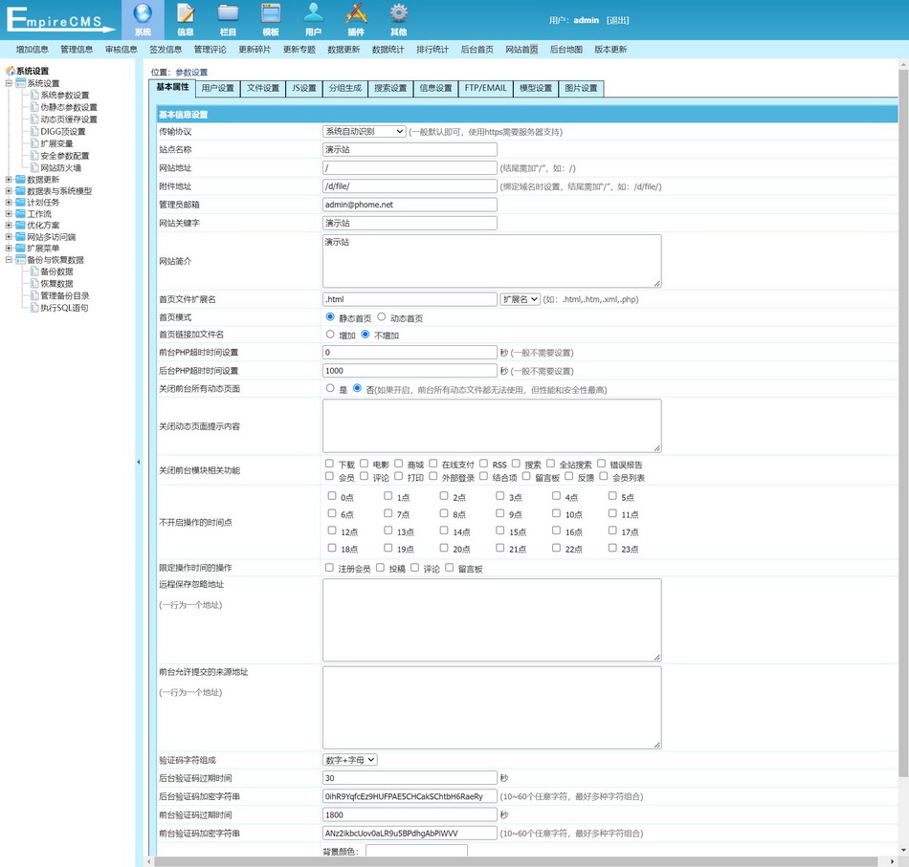Click the 背景颜色 color input field

click(416, 852)
